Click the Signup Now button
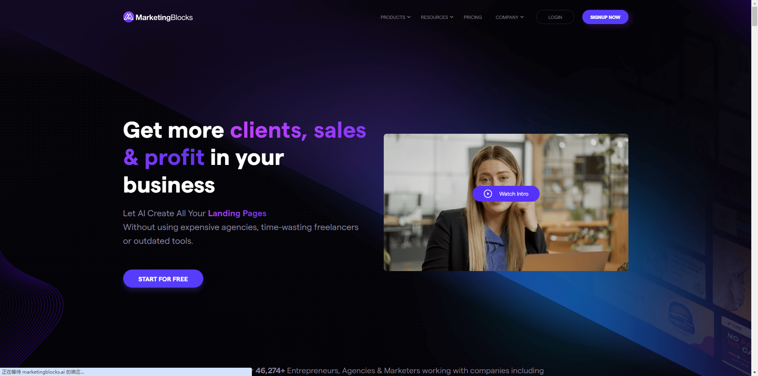 coord(605,17)
